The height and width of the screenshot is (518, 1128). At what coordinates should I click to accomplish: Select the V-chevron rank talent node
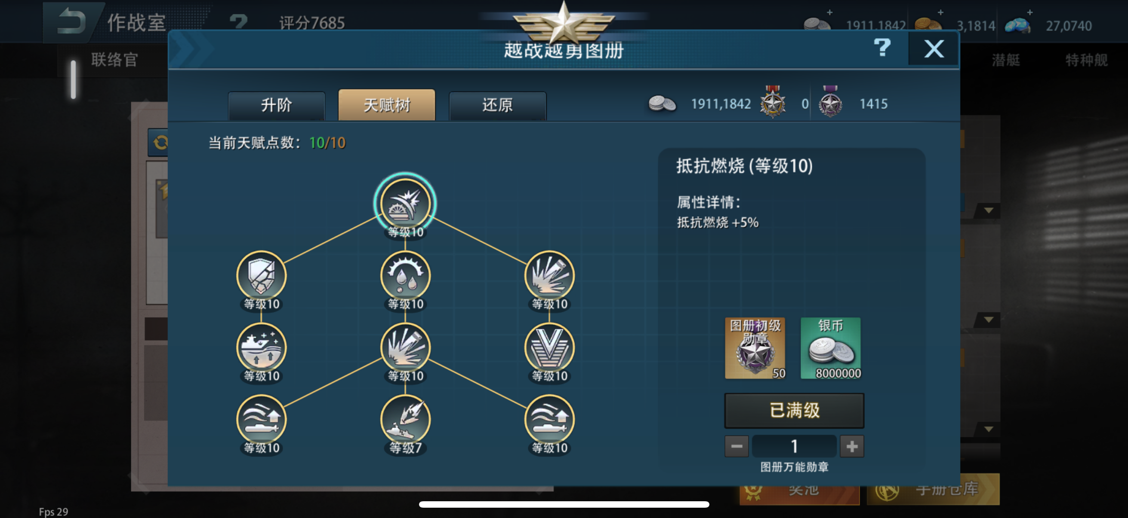point(549,348)
